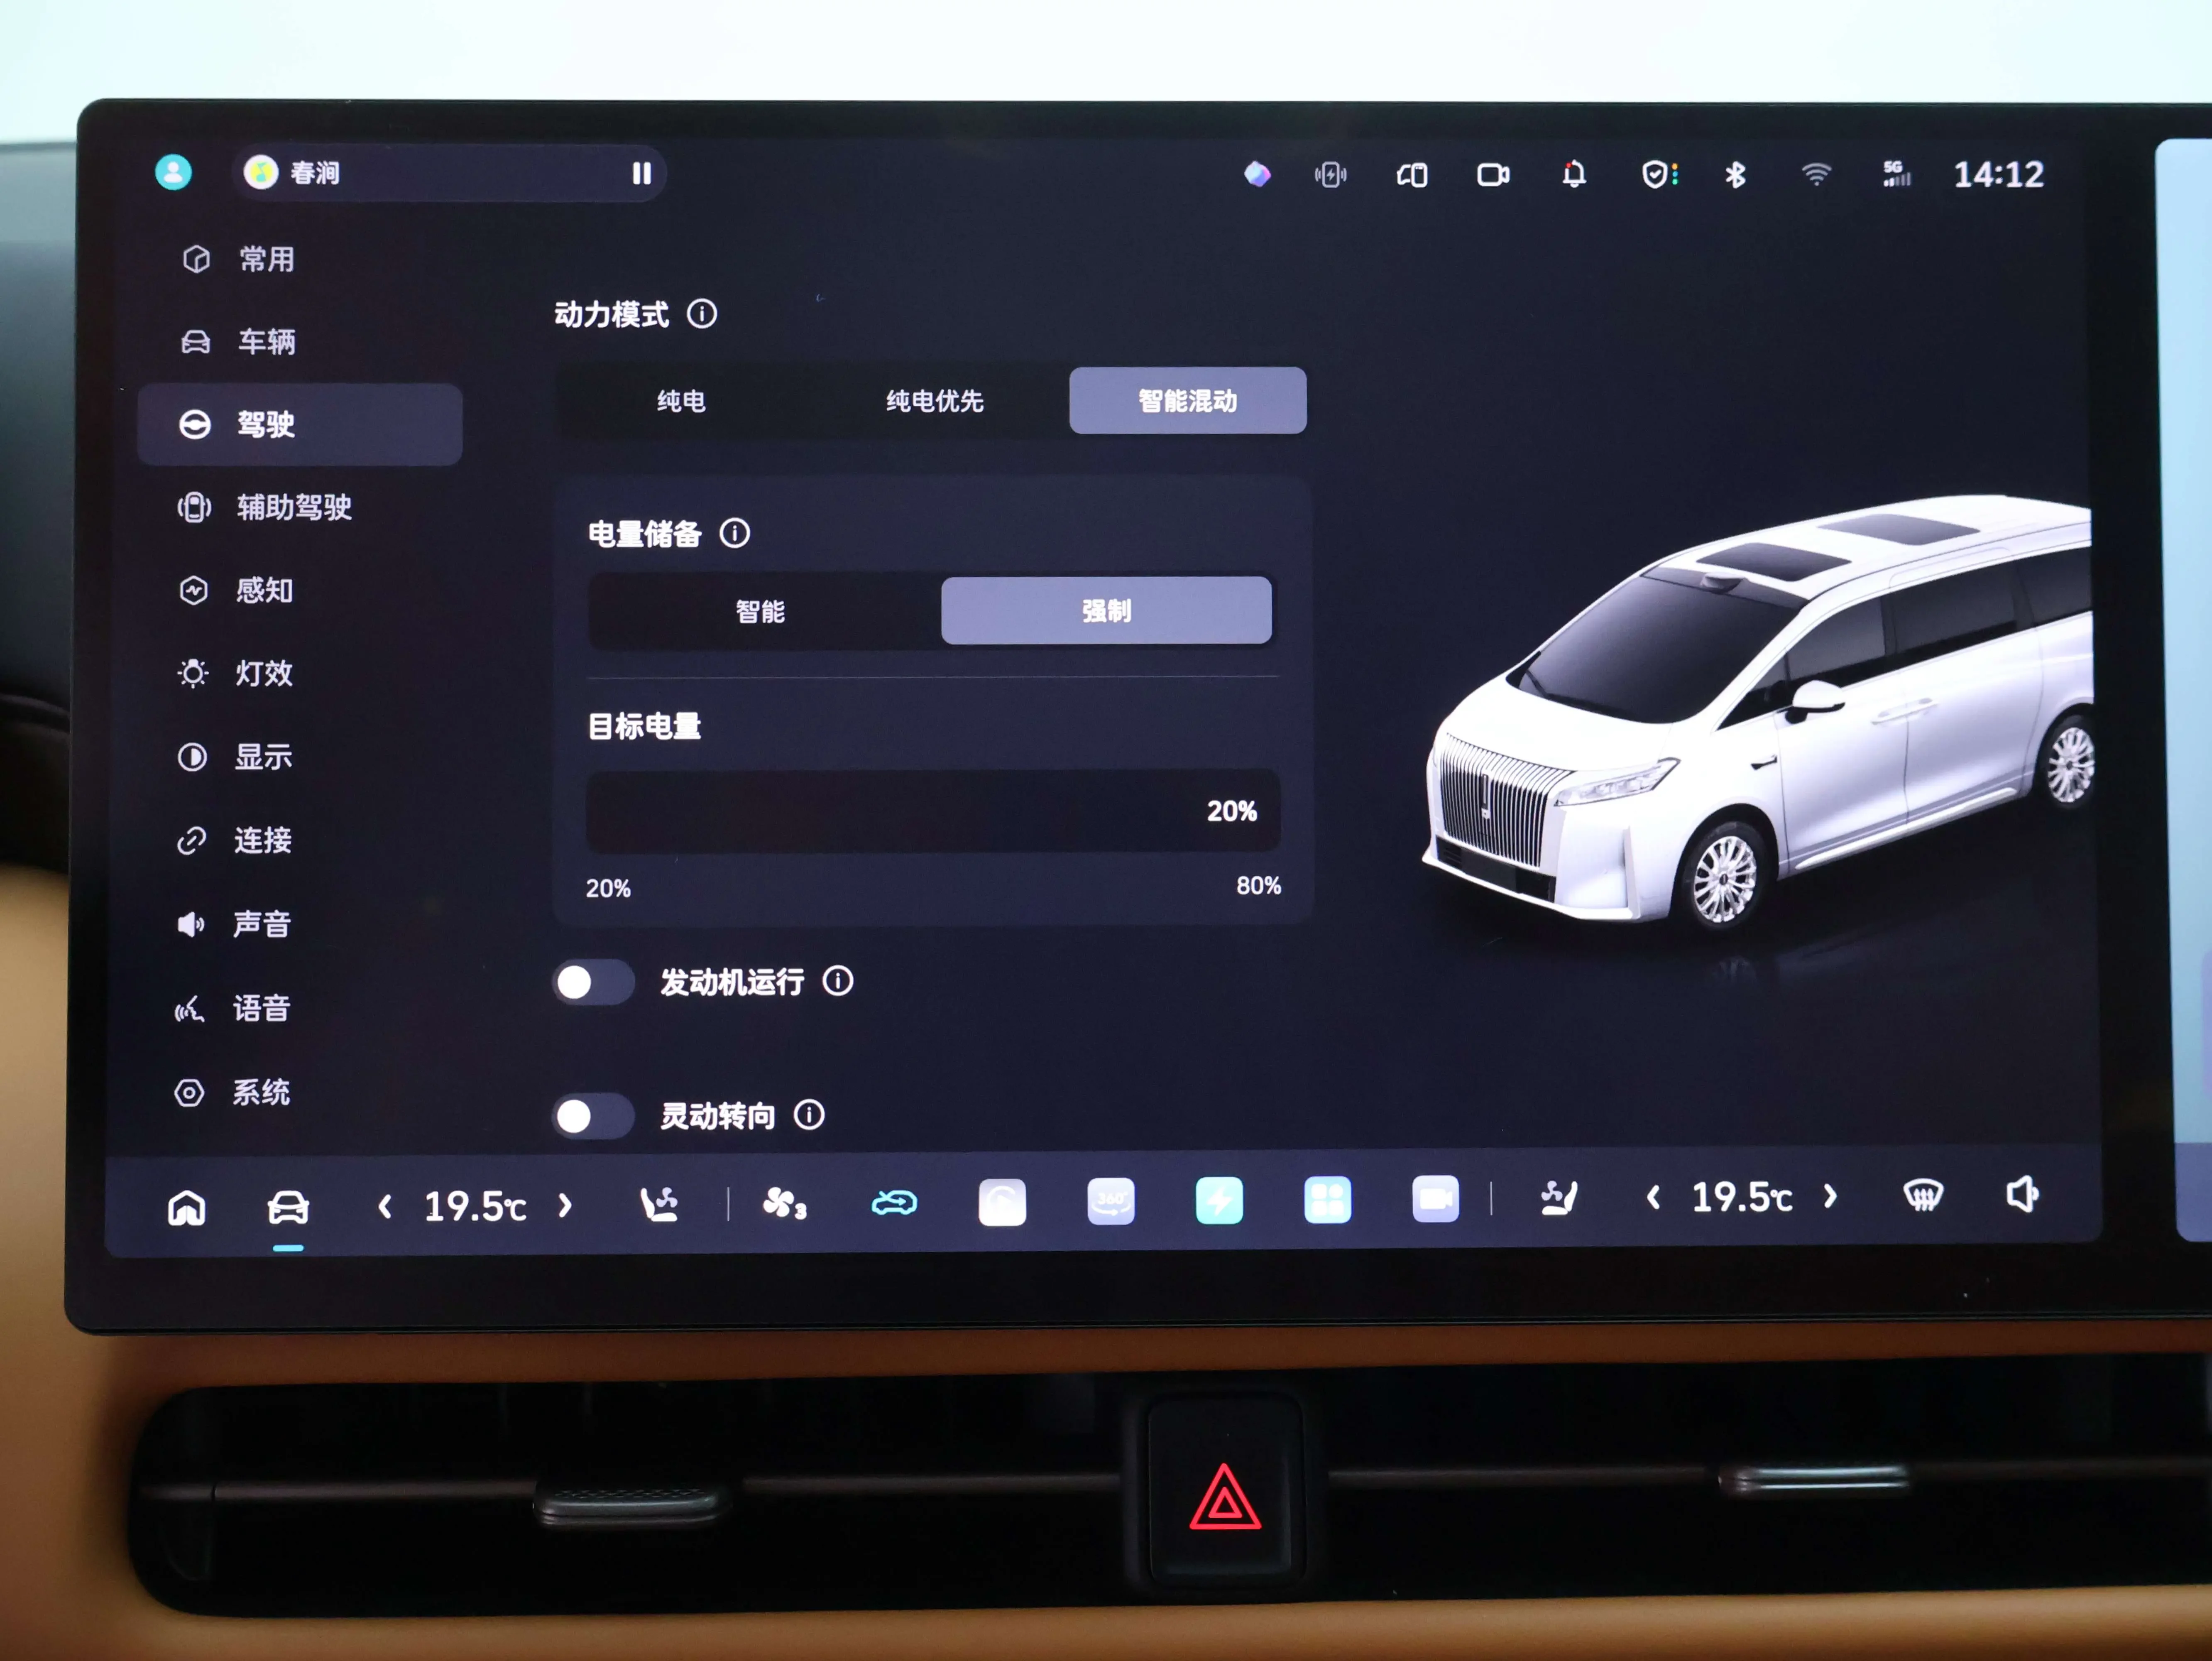Image resolution: width=2212 pixels, height=1661 pixels.
Task: Click the 目标电量 target charge slider
Action: [x=932, y=810]
